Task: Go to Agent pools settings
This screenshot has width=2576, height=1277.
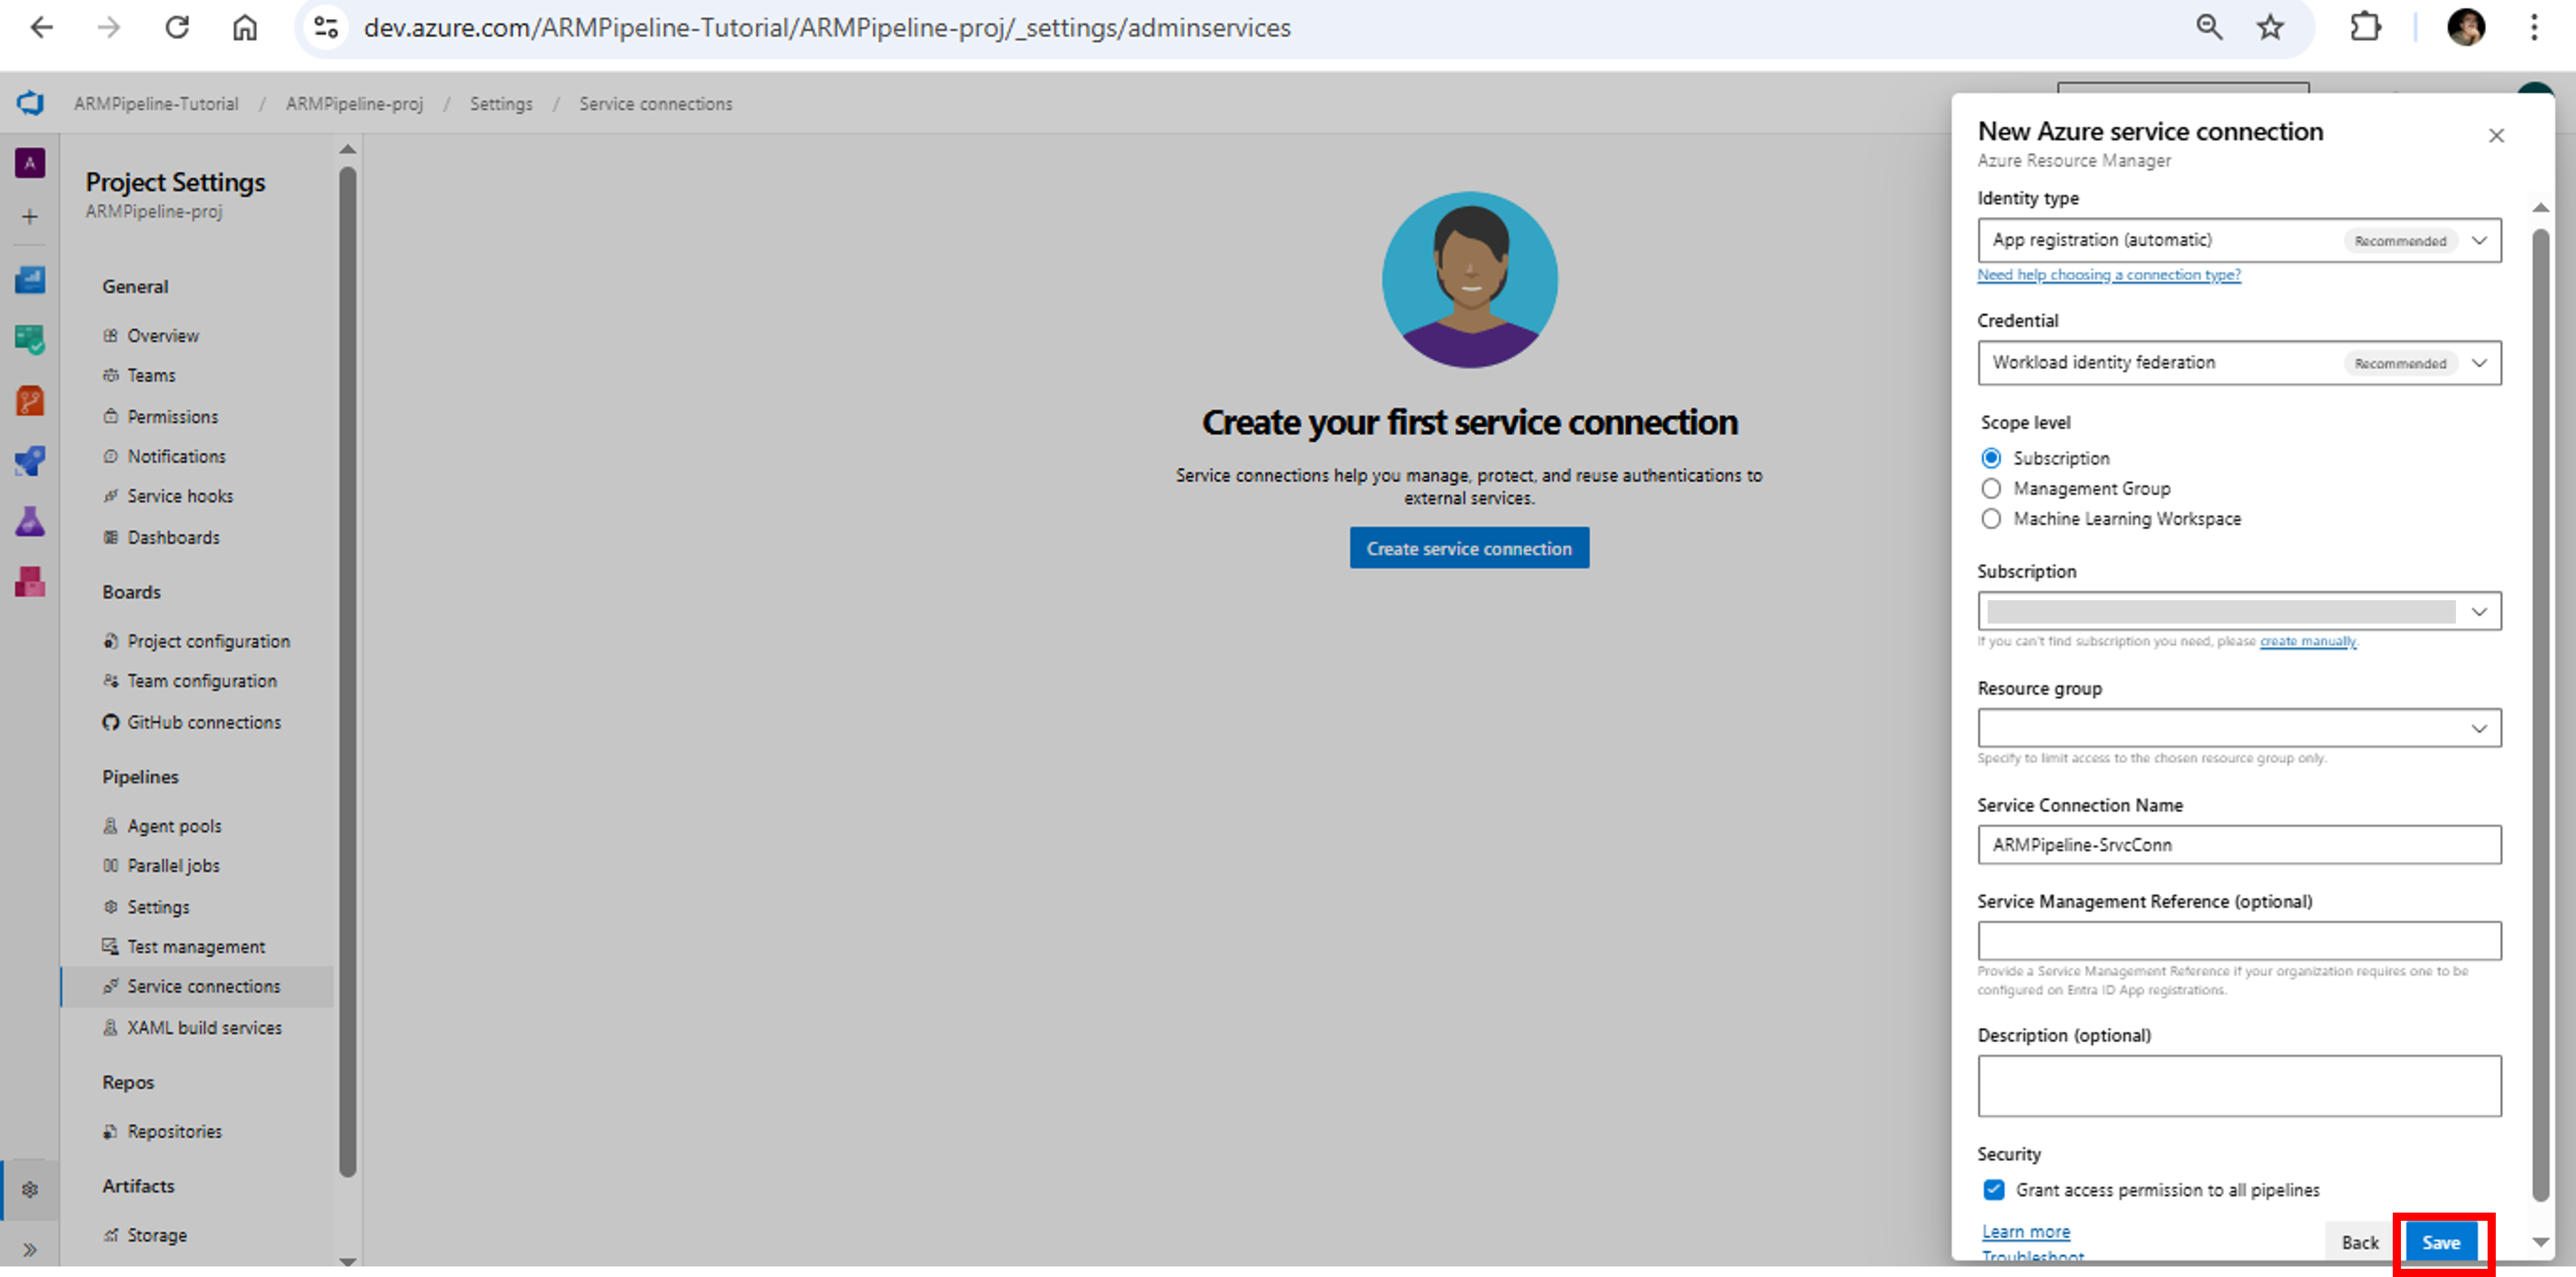Action: tap(174, 826)
